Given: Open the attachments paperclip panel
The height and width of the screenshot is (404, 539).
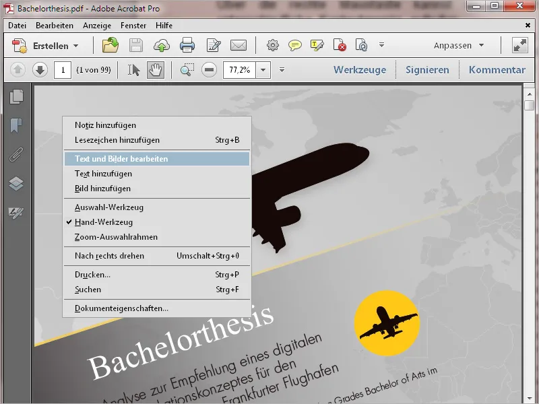Looking at the screenshot, I should tap(16, 154).
